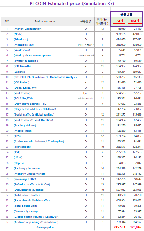Select the (Dapps) cell
The image size is (144, 231).
[x=45, y=163]
